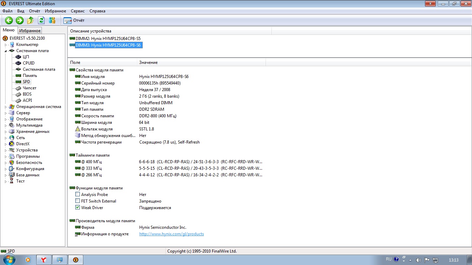Expand the Сеть tree node

click(6, 138)
